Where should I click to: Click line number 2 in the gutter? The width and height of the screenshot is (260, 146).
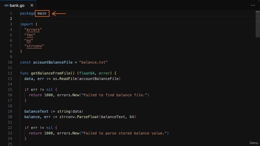[x=11, y=19]
